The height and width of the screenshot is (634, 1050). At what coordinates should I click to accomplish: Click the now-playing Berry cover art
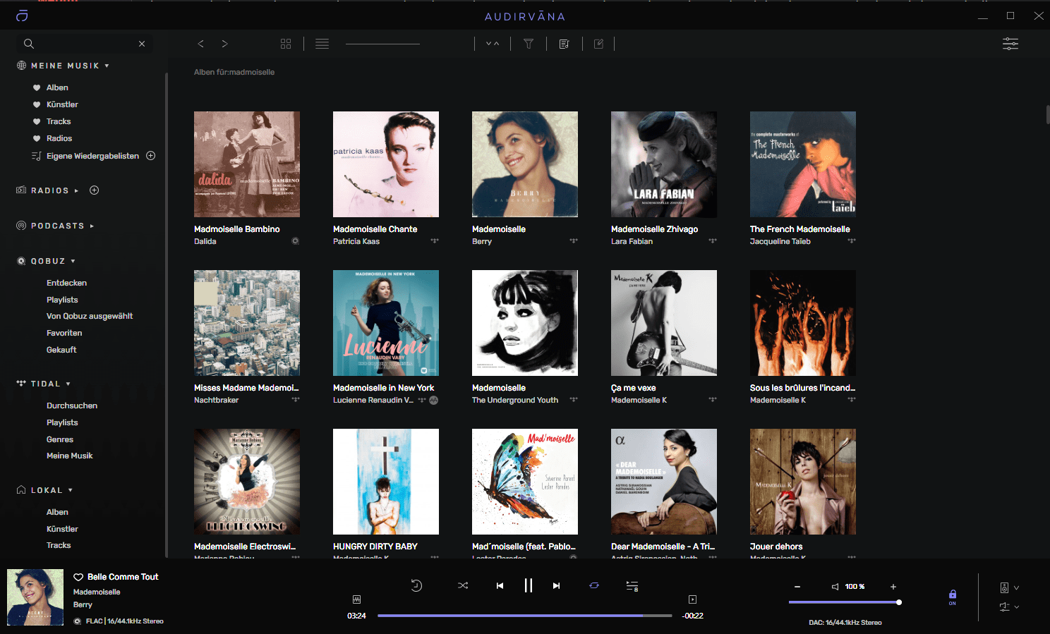35,597
